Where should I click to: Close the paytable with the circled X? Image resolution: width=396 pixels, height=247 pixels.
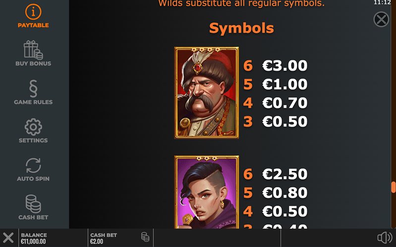(381, 19)
